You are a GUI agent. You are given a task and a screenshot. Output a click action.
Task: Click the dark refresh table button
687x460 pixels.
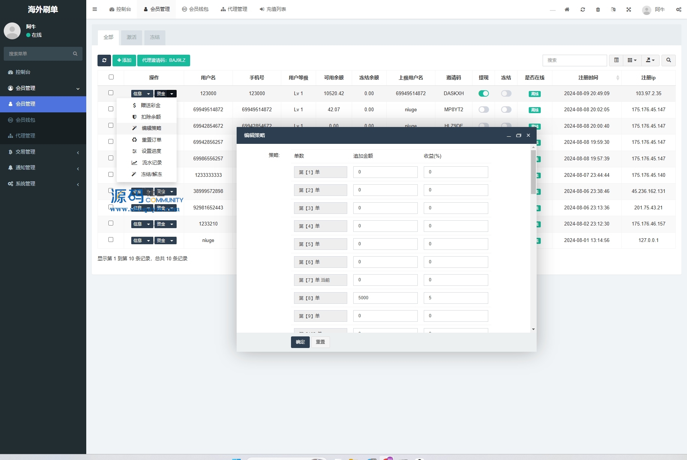click(x=104, y=60)
